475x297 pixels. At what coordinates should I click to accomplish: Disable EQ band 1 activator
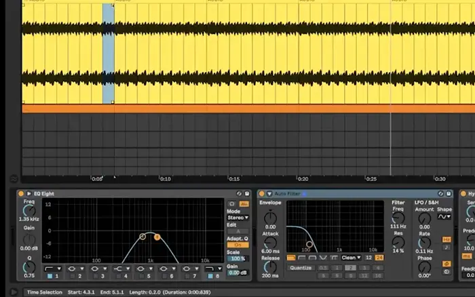click(x=50, y=277)
